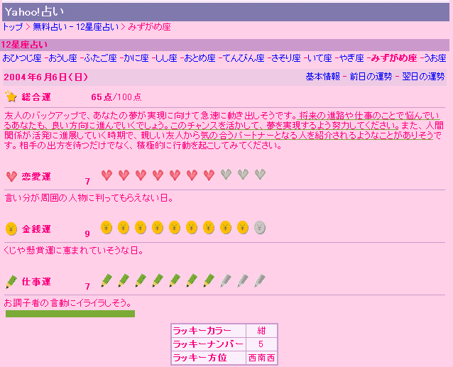Image resolution: width=453 pixels, height=367 pixels.
Task: Click the fifth gold coin in money rating
Action: 175,227
